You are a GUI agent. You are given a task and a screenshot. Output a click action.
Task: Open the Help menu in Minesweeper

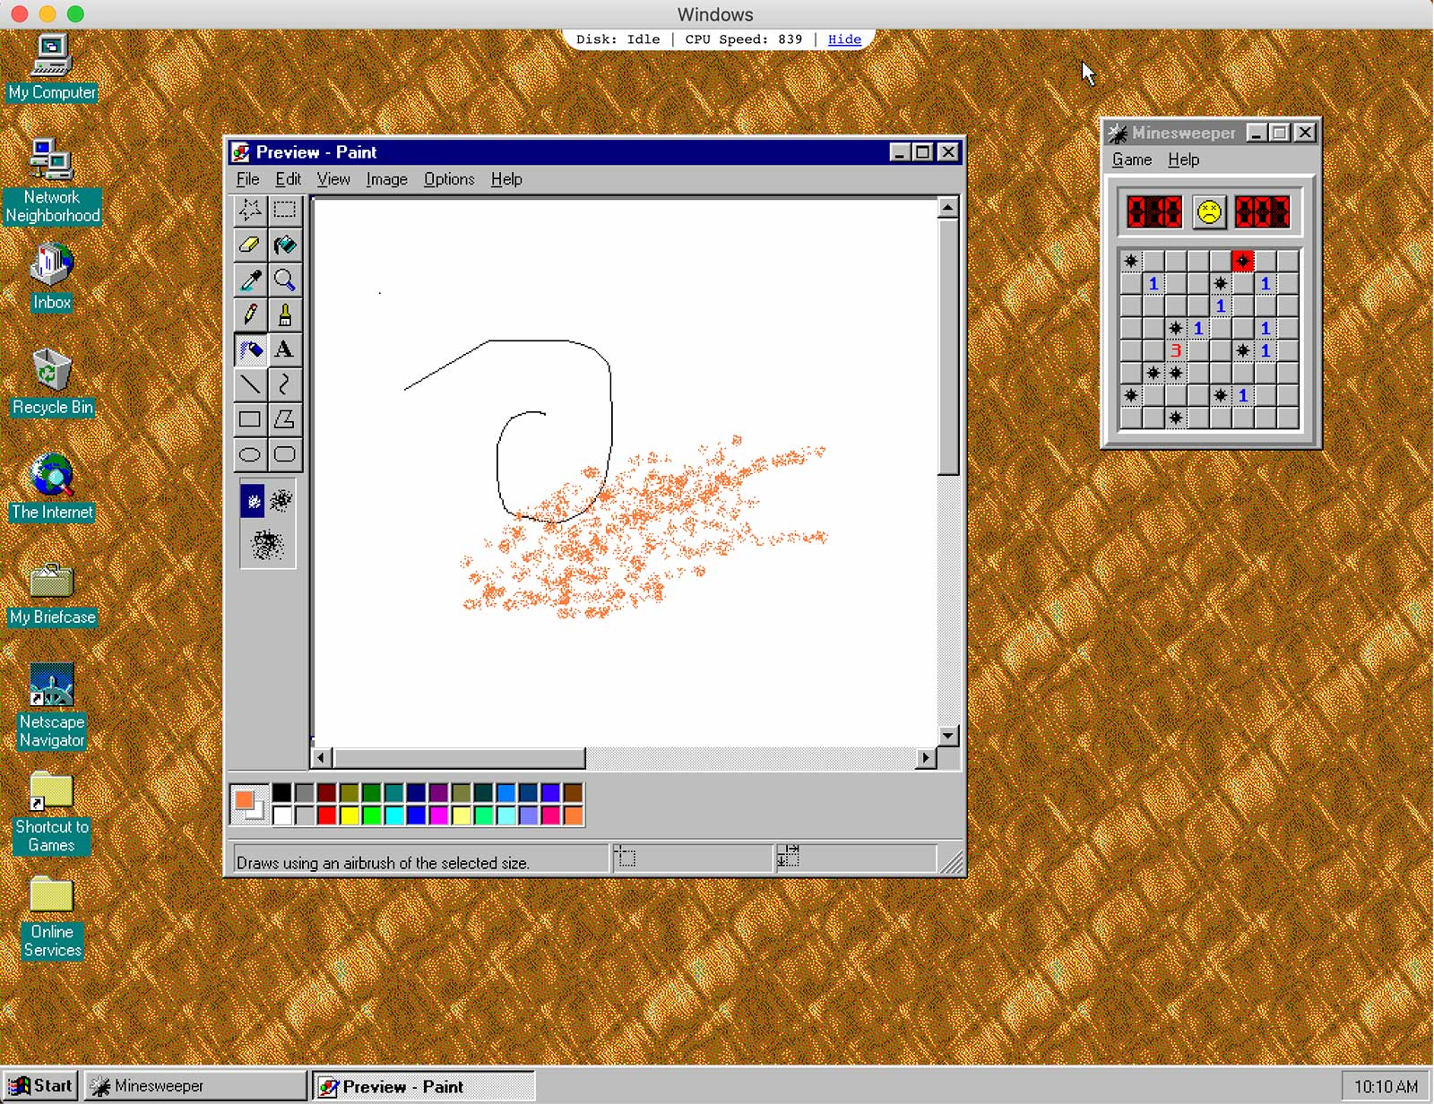1183,160
